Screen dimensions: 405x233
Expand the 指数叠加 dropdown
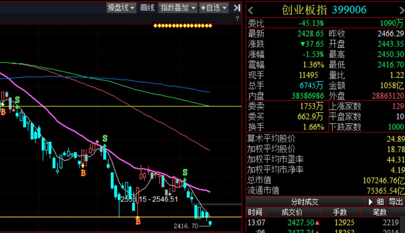click(178, 8)
